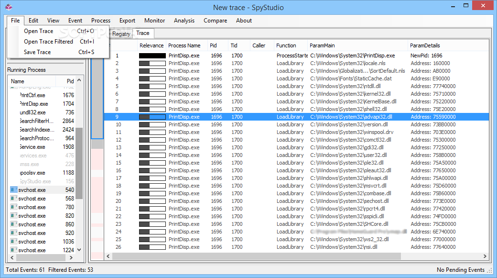Click the svchost.exe 920 process icon
Screen dimensions: 497x278
point(14,233)
